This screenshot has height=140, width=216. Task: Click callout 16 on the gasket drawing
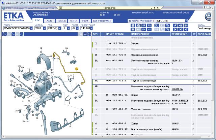pos(70,127)
